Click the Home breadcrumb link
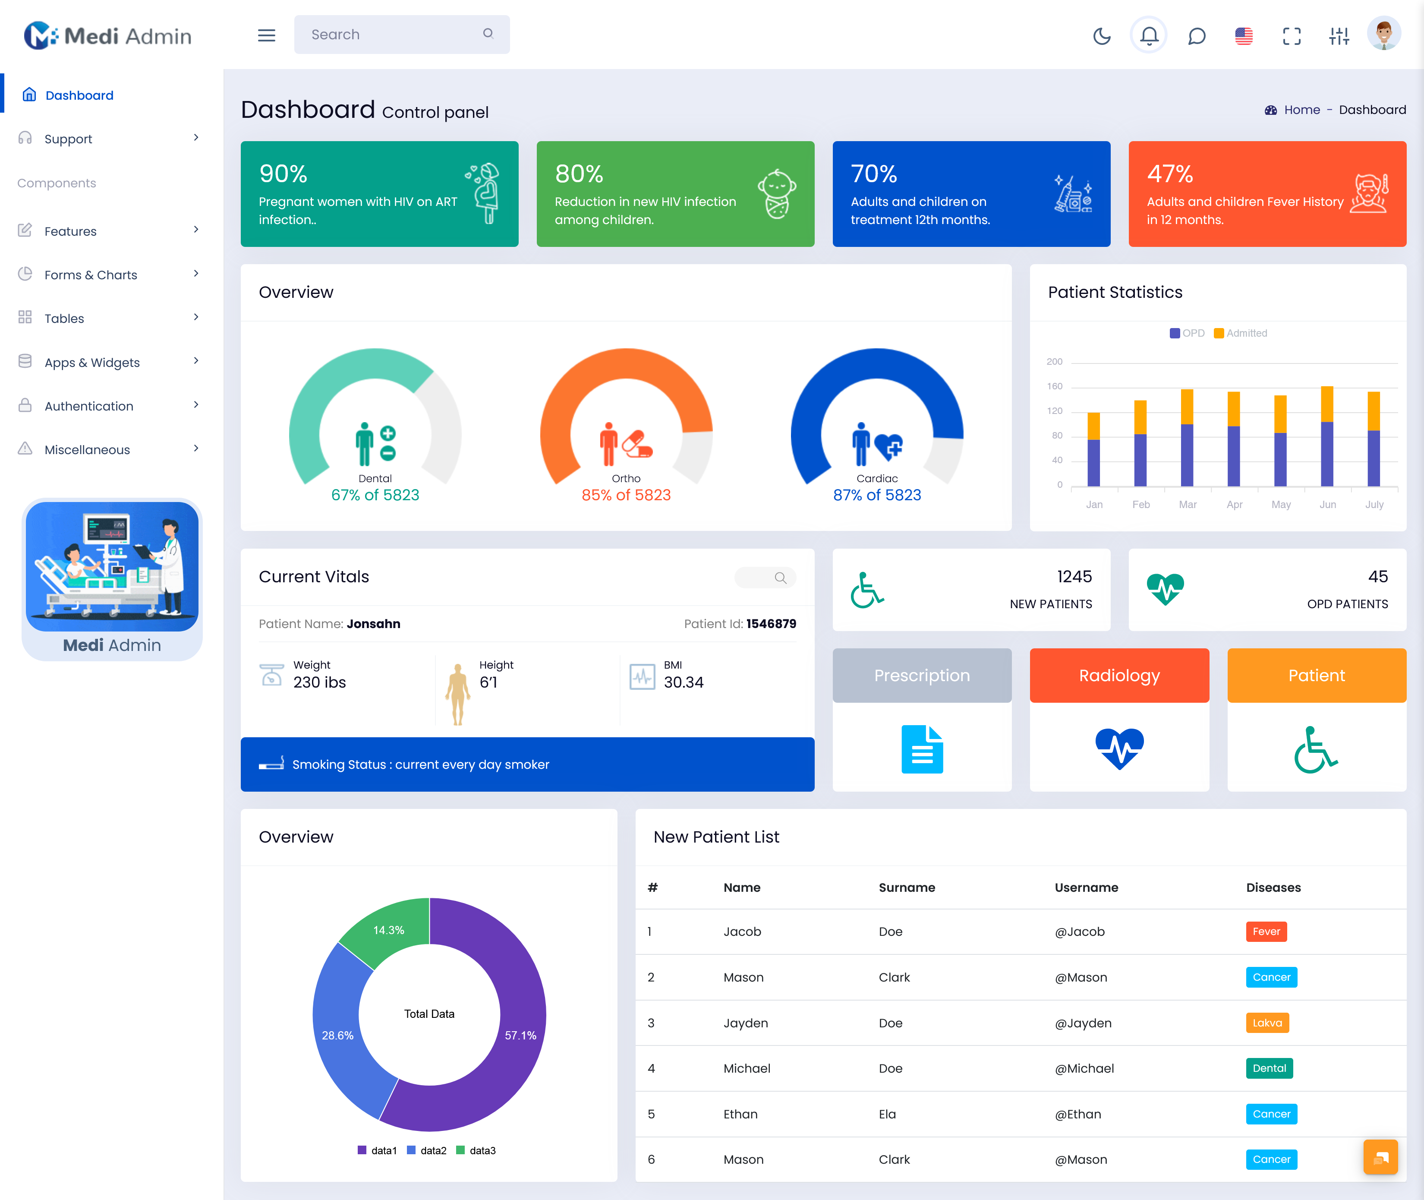 coord(1301,110)
